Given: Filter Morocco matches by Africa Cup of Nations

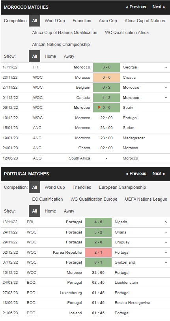Looking at the screenshot, I should [x=145, y=21].
